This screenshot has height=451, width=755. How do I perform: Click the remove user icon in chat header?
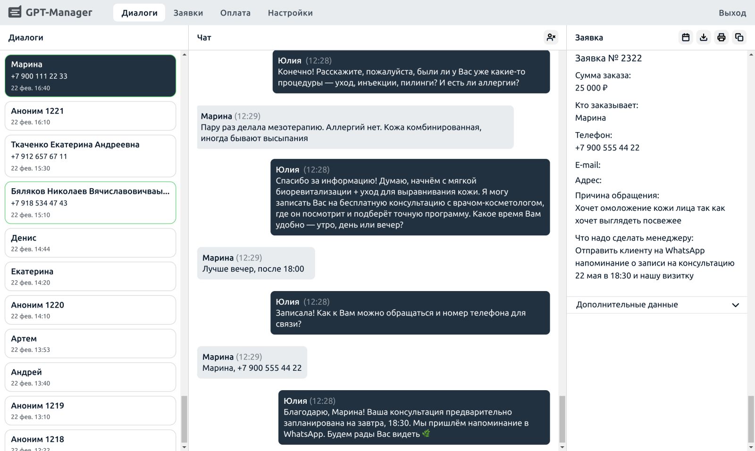pyautogui.click(x=551, y=37)
